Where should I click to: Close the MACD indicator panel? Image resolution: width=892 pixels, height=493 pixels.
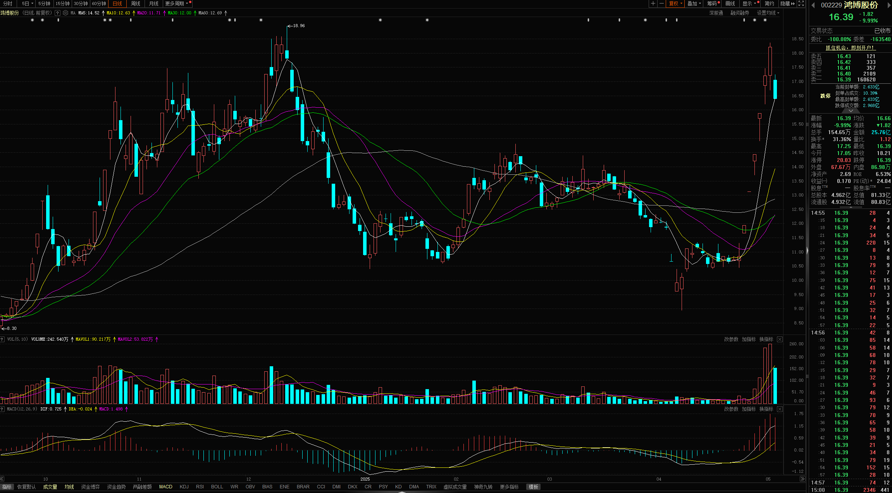click(780, 409)
